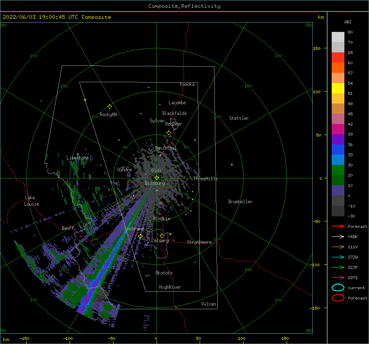Select the orange 57-60 dBZ swatch
Image resolution: width=369 pixels, height=344 pixels.
338,68
